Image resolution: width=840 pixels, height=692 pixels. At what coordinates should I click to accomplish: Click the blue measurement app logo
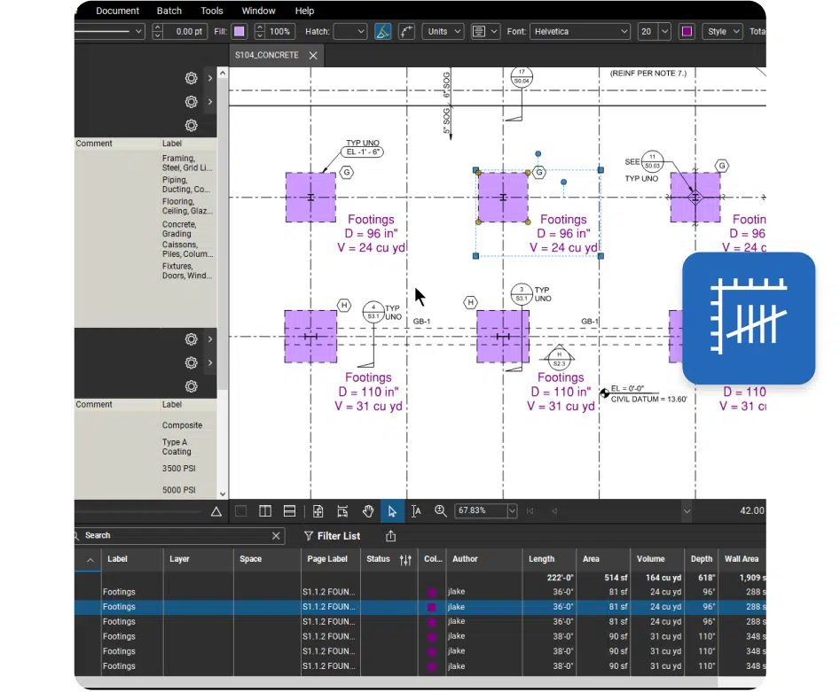coord(748,318)
